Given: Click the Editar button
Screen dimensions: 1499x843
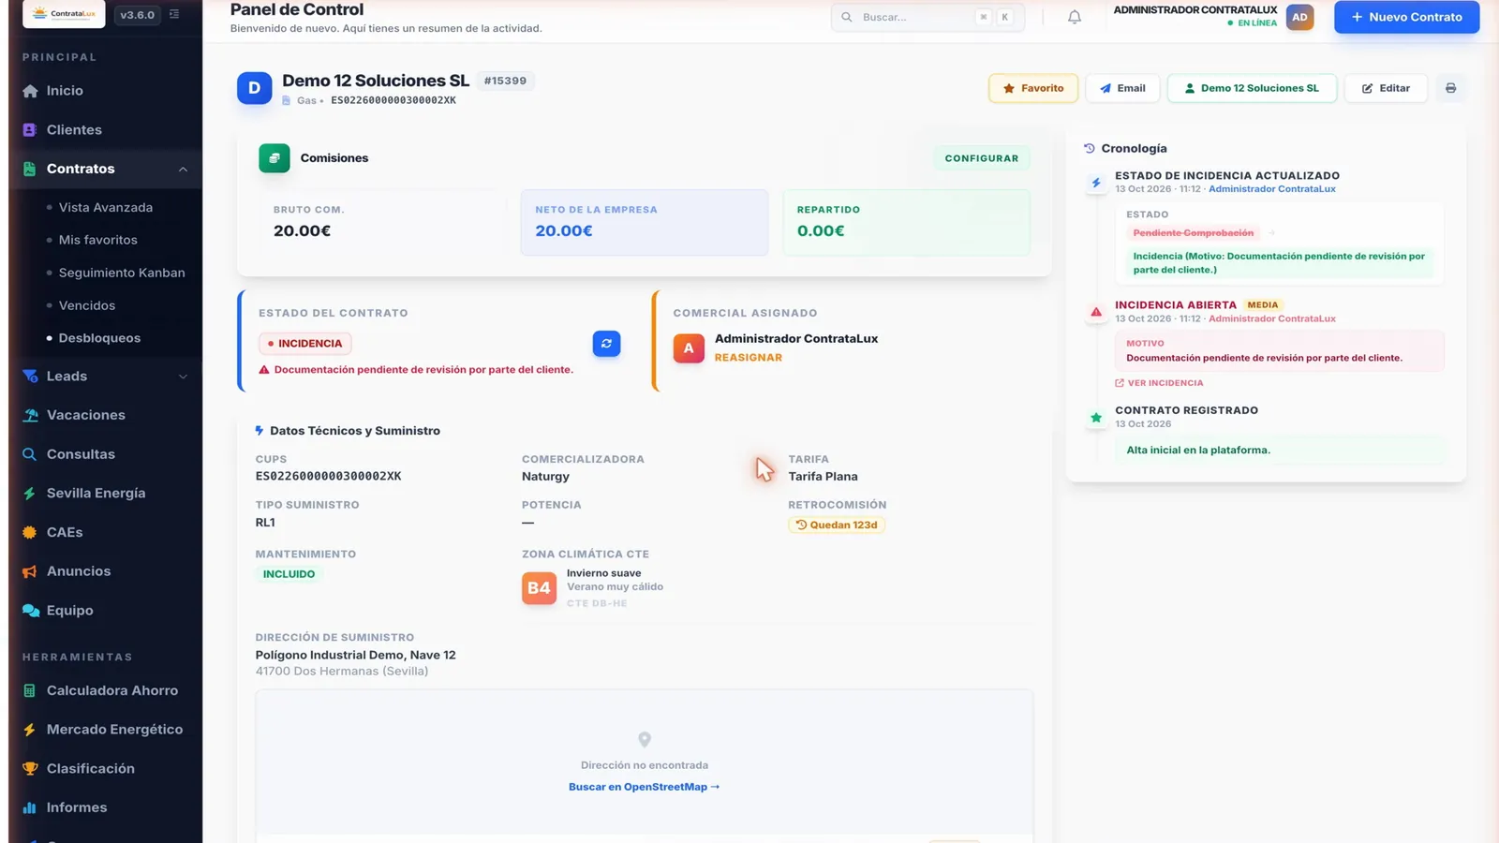Looking at the screenshot, I should pyautogui.click(x=1386, y=88).
